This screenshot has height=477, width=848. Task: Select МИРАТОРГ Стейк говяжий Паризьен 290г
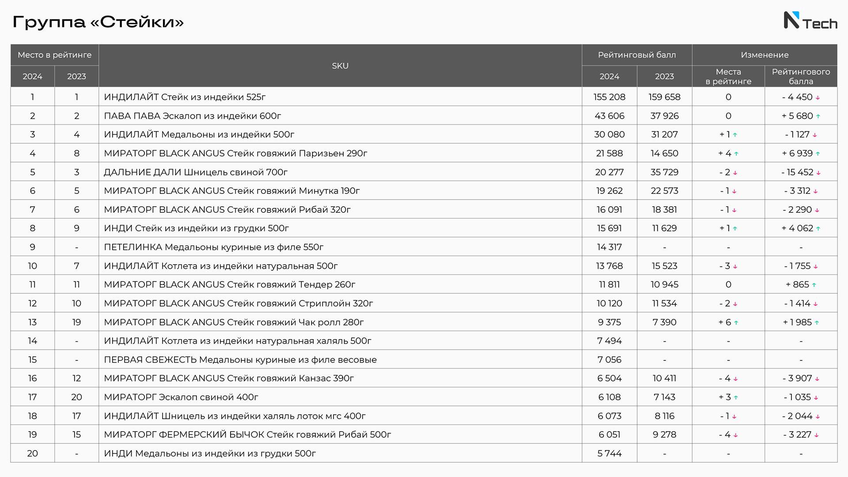tap(235, 153)
